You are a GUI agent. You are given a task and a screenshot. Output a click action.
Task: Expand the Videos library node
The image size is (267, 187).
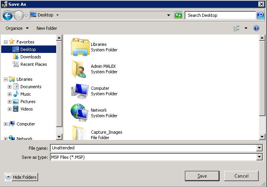point(9,109)
